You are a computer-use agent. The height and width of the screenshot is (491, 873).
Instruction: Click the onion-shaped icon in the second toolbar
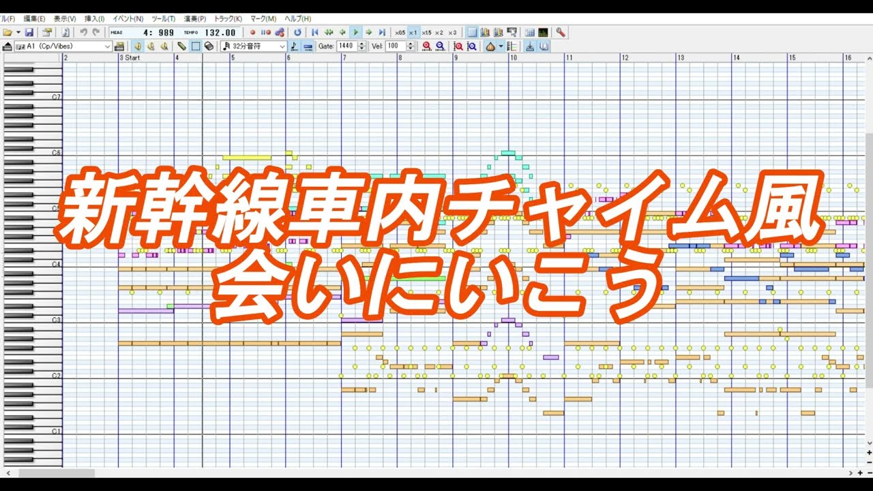pyautogui.click(x=490, y=46)
